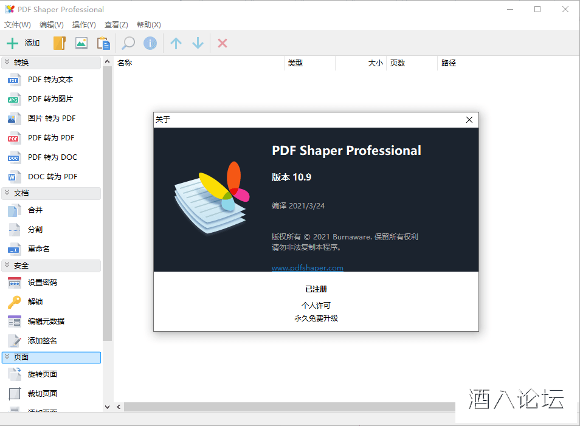
Task: Open the 文件(W) menu
Action: point(18,25)
